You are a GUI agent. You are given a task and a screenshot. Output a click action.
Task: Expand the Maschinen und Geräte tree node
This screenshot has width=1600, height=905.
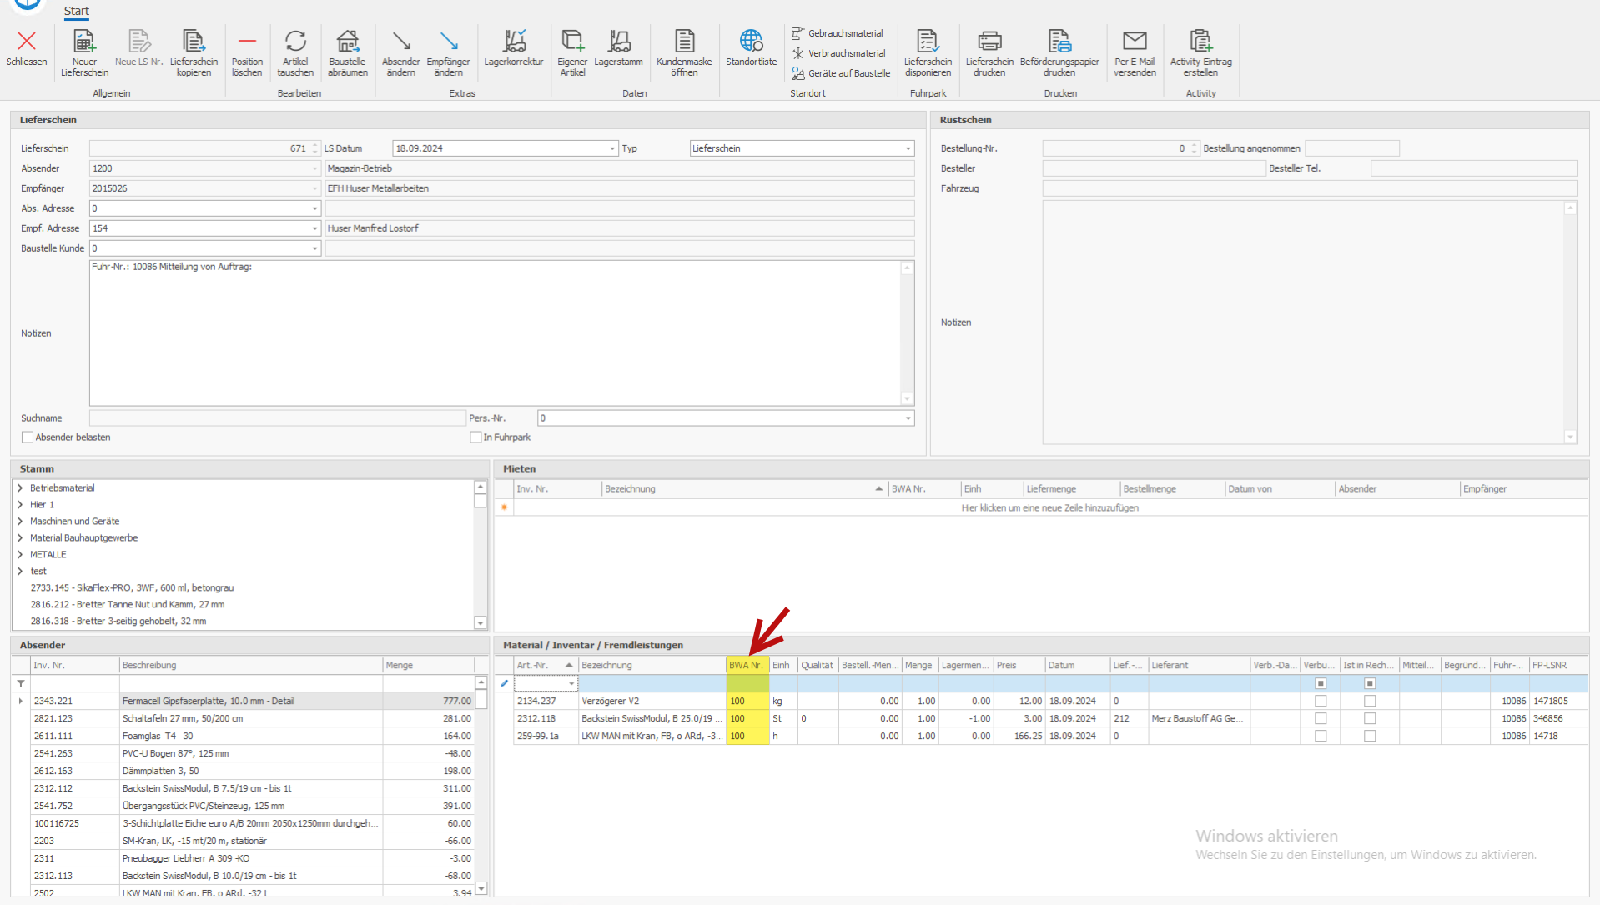(x=20, y=522)
